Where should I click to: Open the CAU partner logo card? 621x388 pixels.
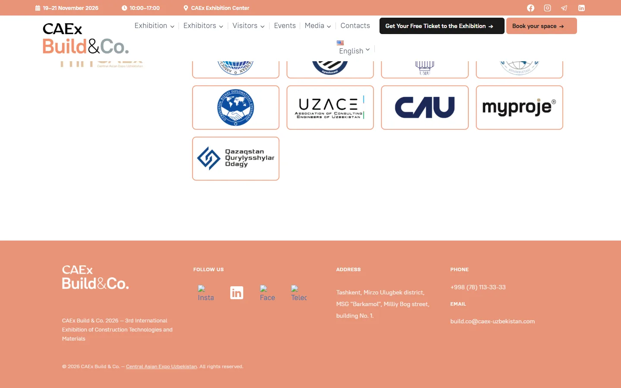tap(425, 107)
